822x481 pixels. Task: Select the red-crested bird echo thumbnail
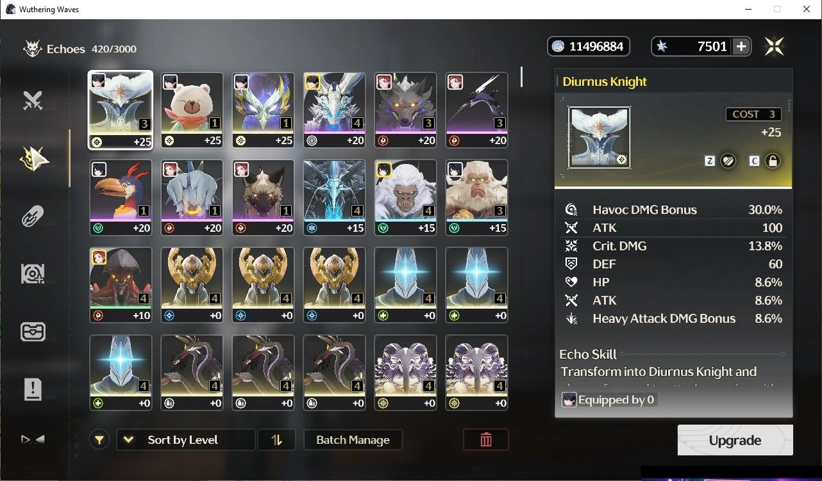121,198
